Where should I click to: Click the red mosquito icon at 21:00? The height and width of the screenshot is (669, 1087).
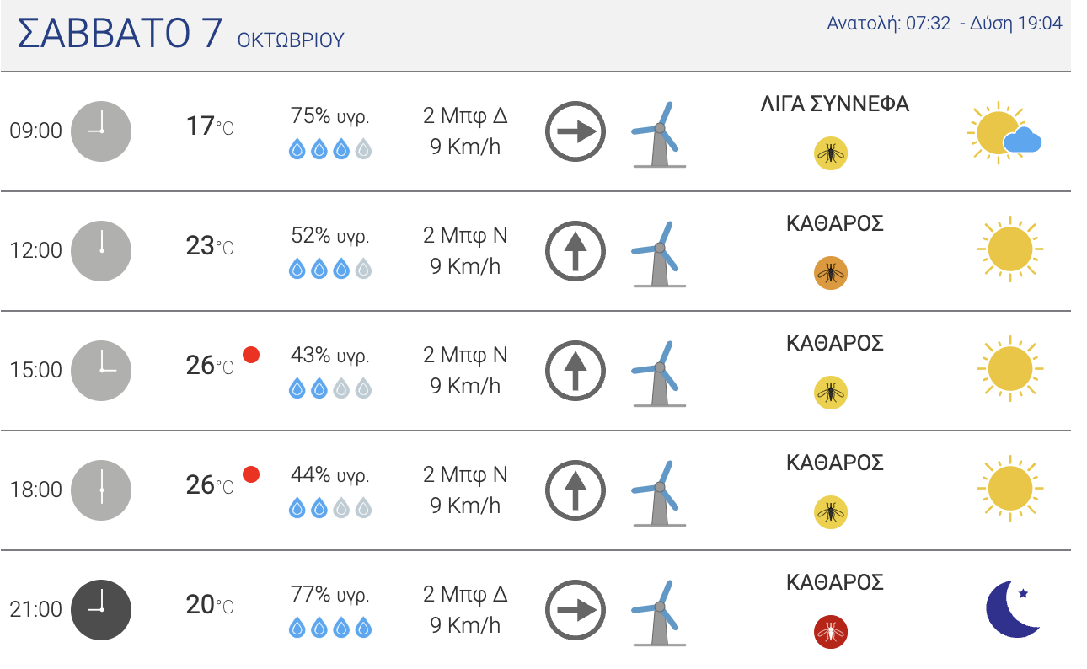tap(831, 632)
